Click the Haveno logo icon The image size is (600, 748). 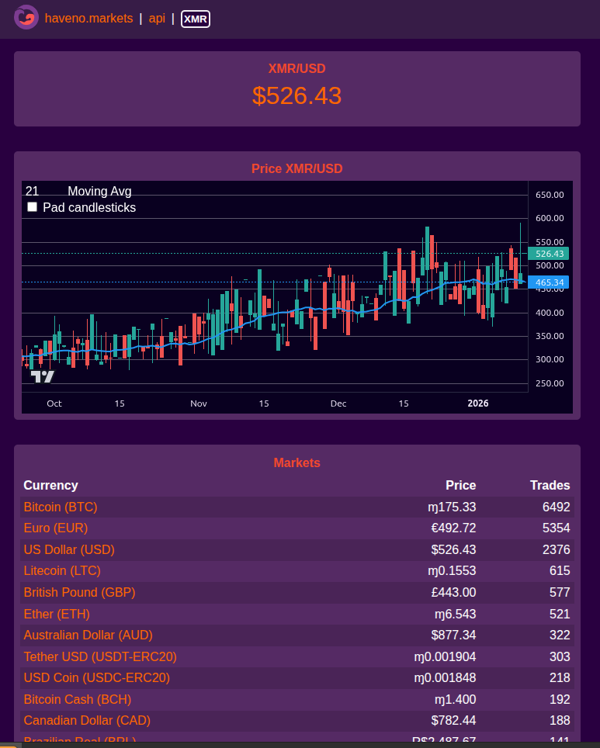[x=26, y=18]
